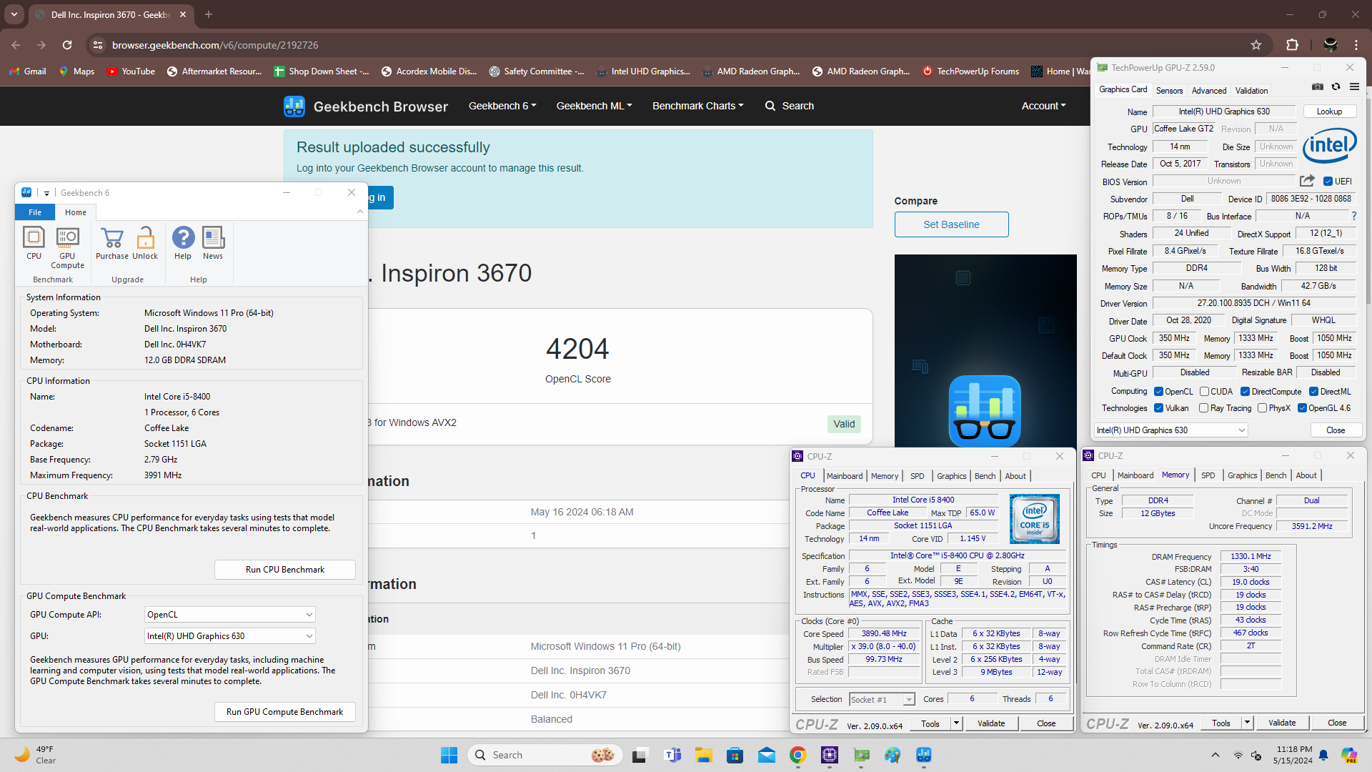
Task: Toggle the PhysX checkbox in GPU-Z
Action: [x=1263, y=408]
